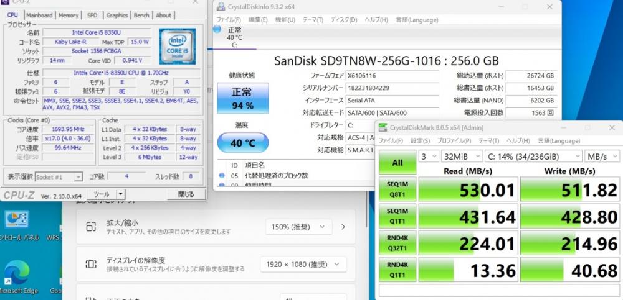623x300 pixels.
Task: Open the C: 14% (34/236GiB) drive dropdown
Action: [x=533, y=156]
